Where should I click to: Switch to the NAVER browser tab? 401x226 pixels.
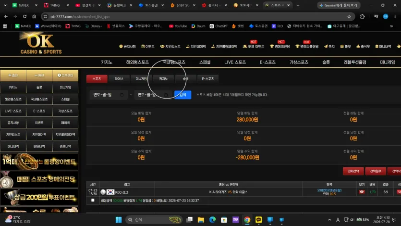[25, 5]
